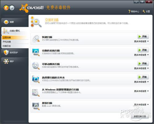Click the 可移动媒体扫描 disc icon
Image resolution: width=154 pixels, height=124 pixels.
(36, 66)
